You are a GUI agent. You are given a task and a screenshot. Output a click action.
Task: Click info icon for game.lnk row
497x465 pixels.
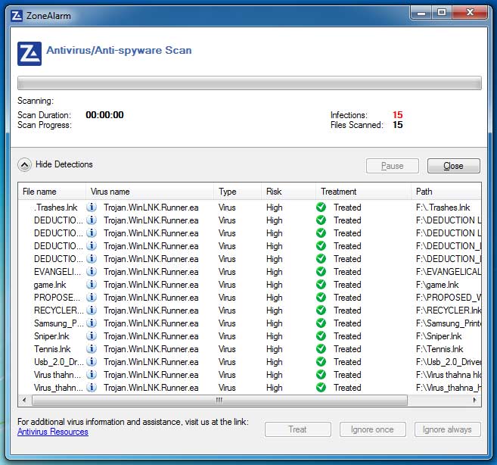point(92,285)
